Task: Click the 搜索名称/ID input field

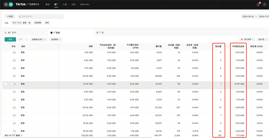Action: pyautogui.click(x=40, y=16)
